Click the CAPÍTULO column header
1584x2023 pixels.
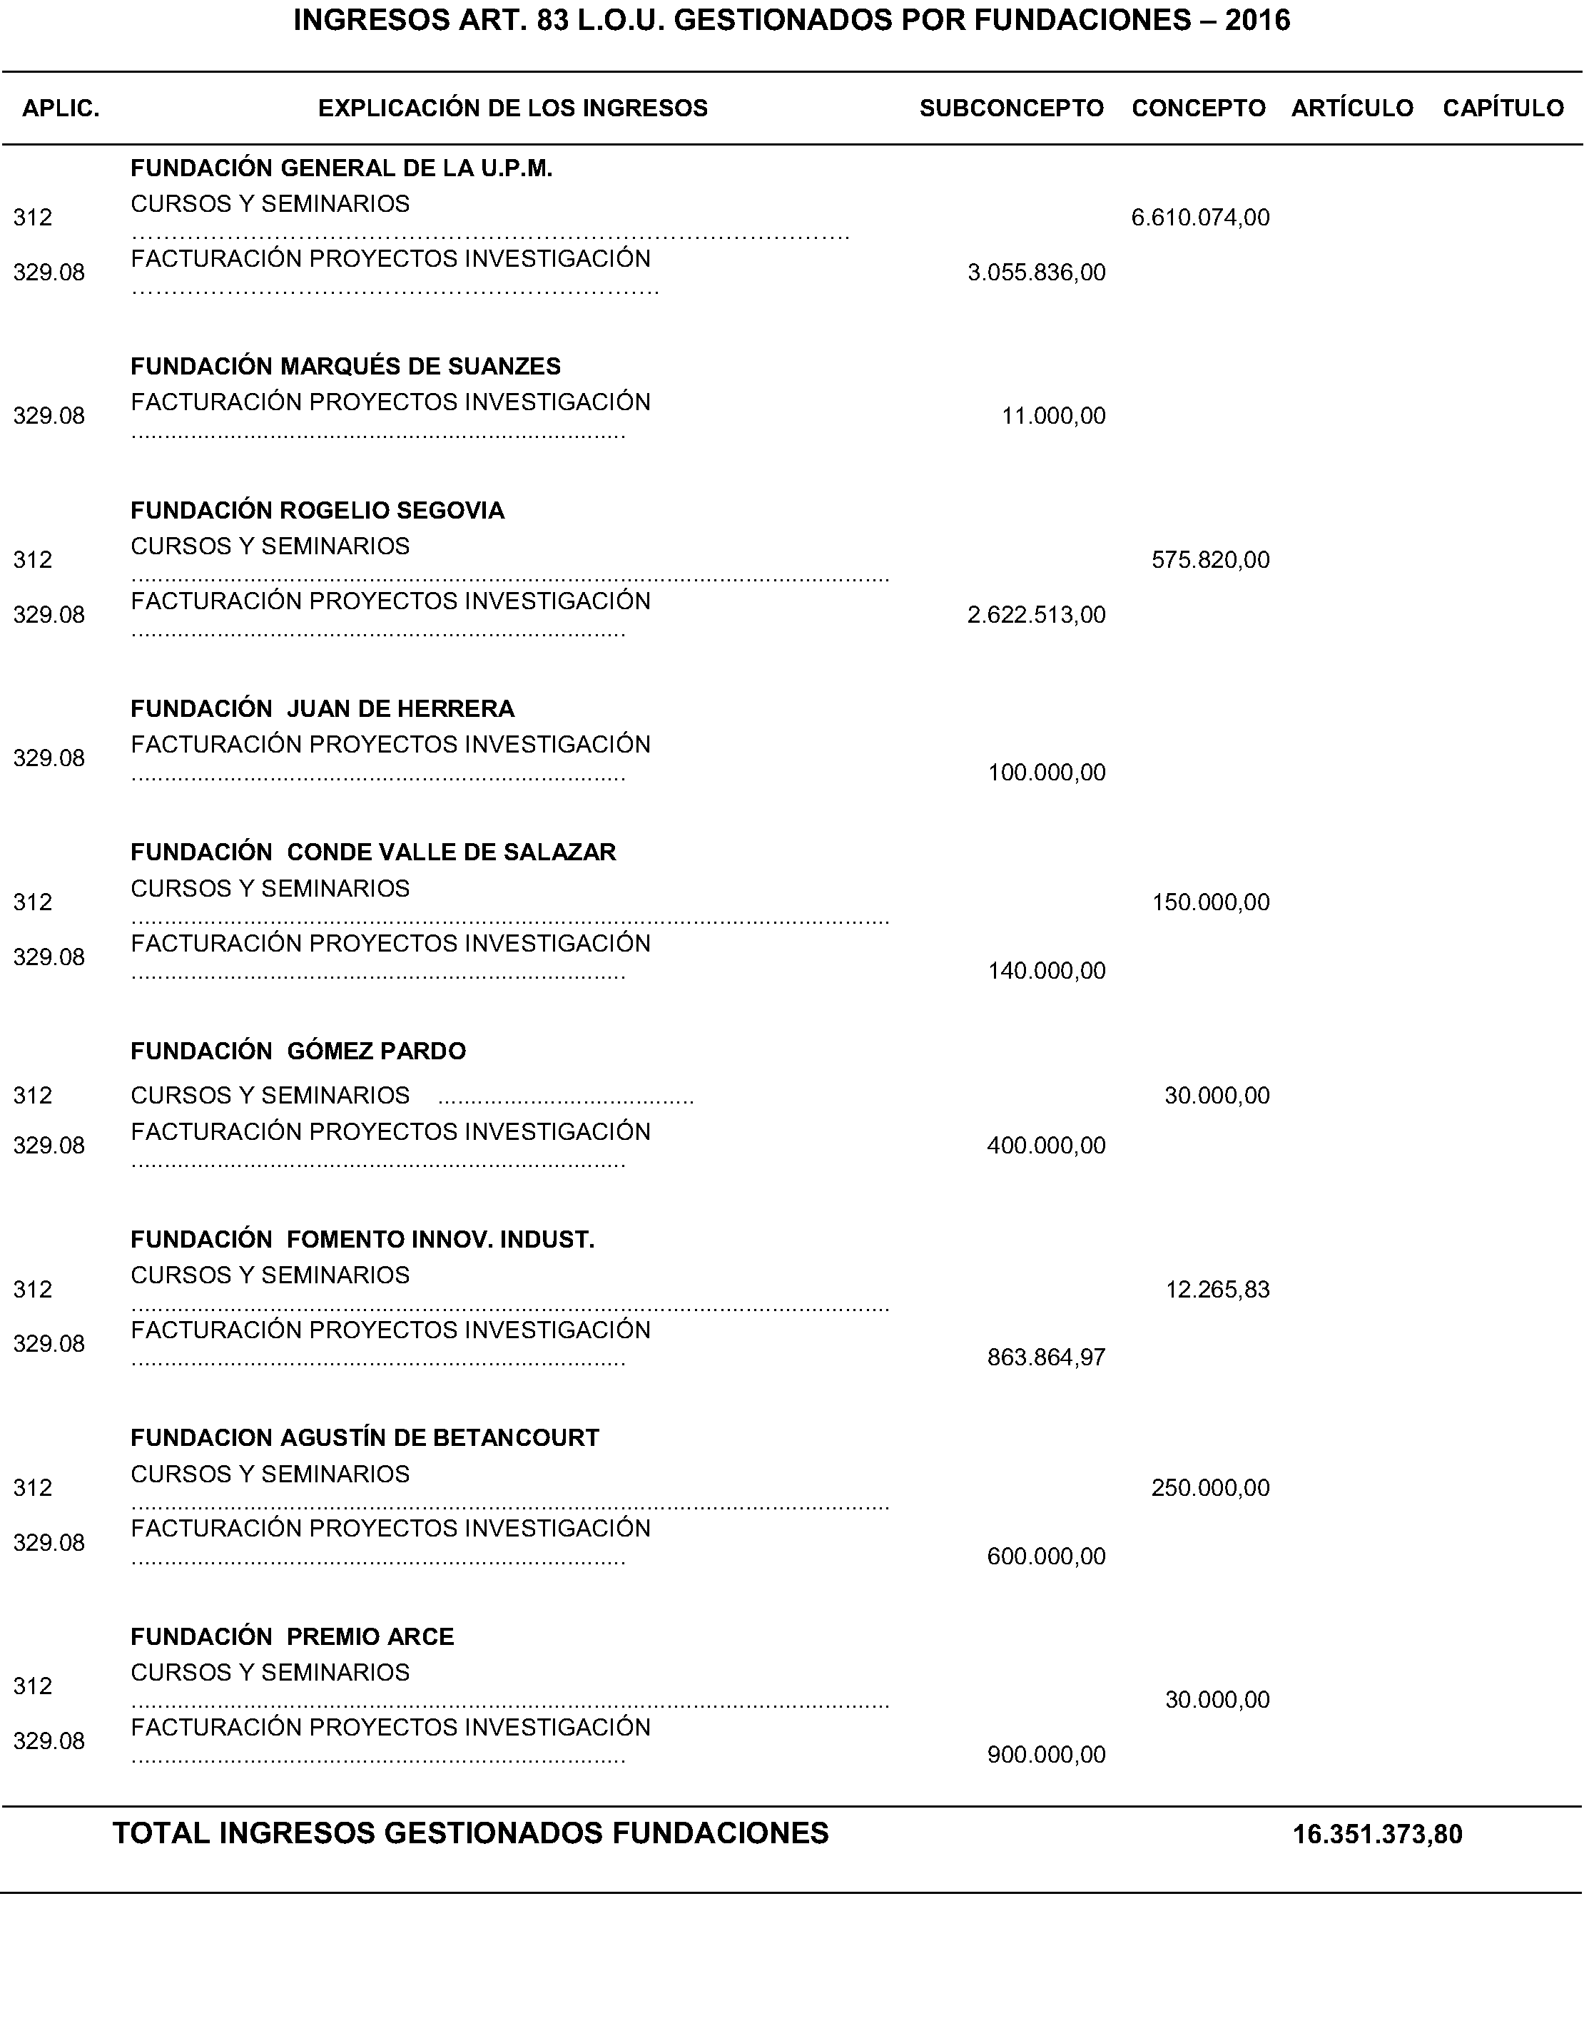pyautogui.click(x=1503, y=108)
